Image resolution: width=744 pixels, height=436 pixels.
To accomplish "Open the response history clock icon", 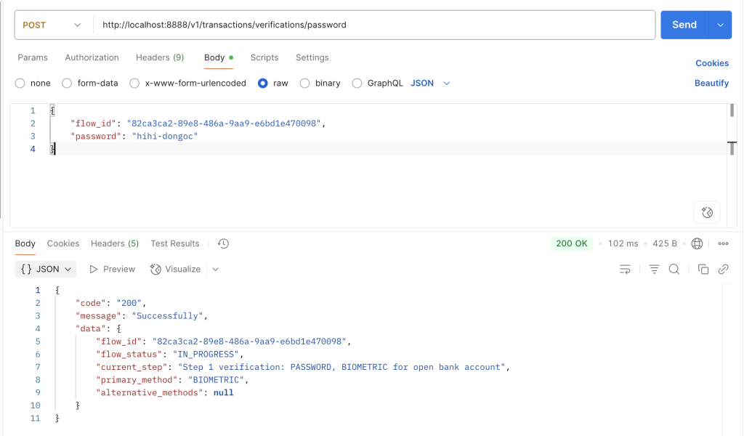I will 223,243.
